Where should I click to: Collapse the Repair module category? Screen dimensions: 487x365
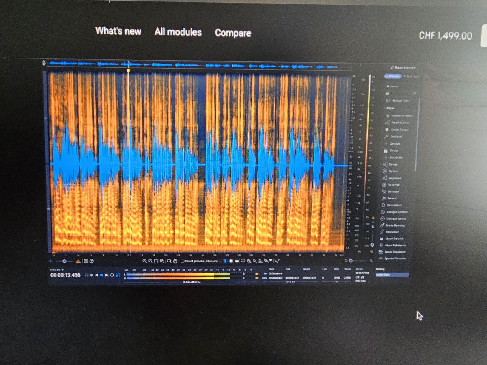tap(389, 108)
